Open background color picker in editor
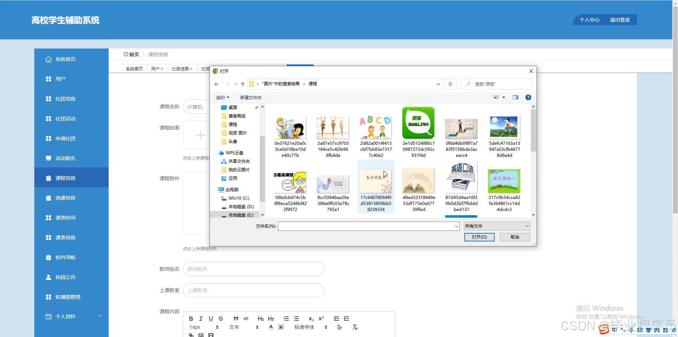Screen dimensions: 678x337 tap(281, 327)
